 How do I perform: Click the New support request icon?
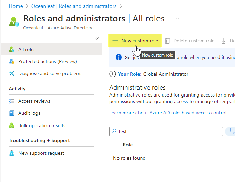(12, 153)
